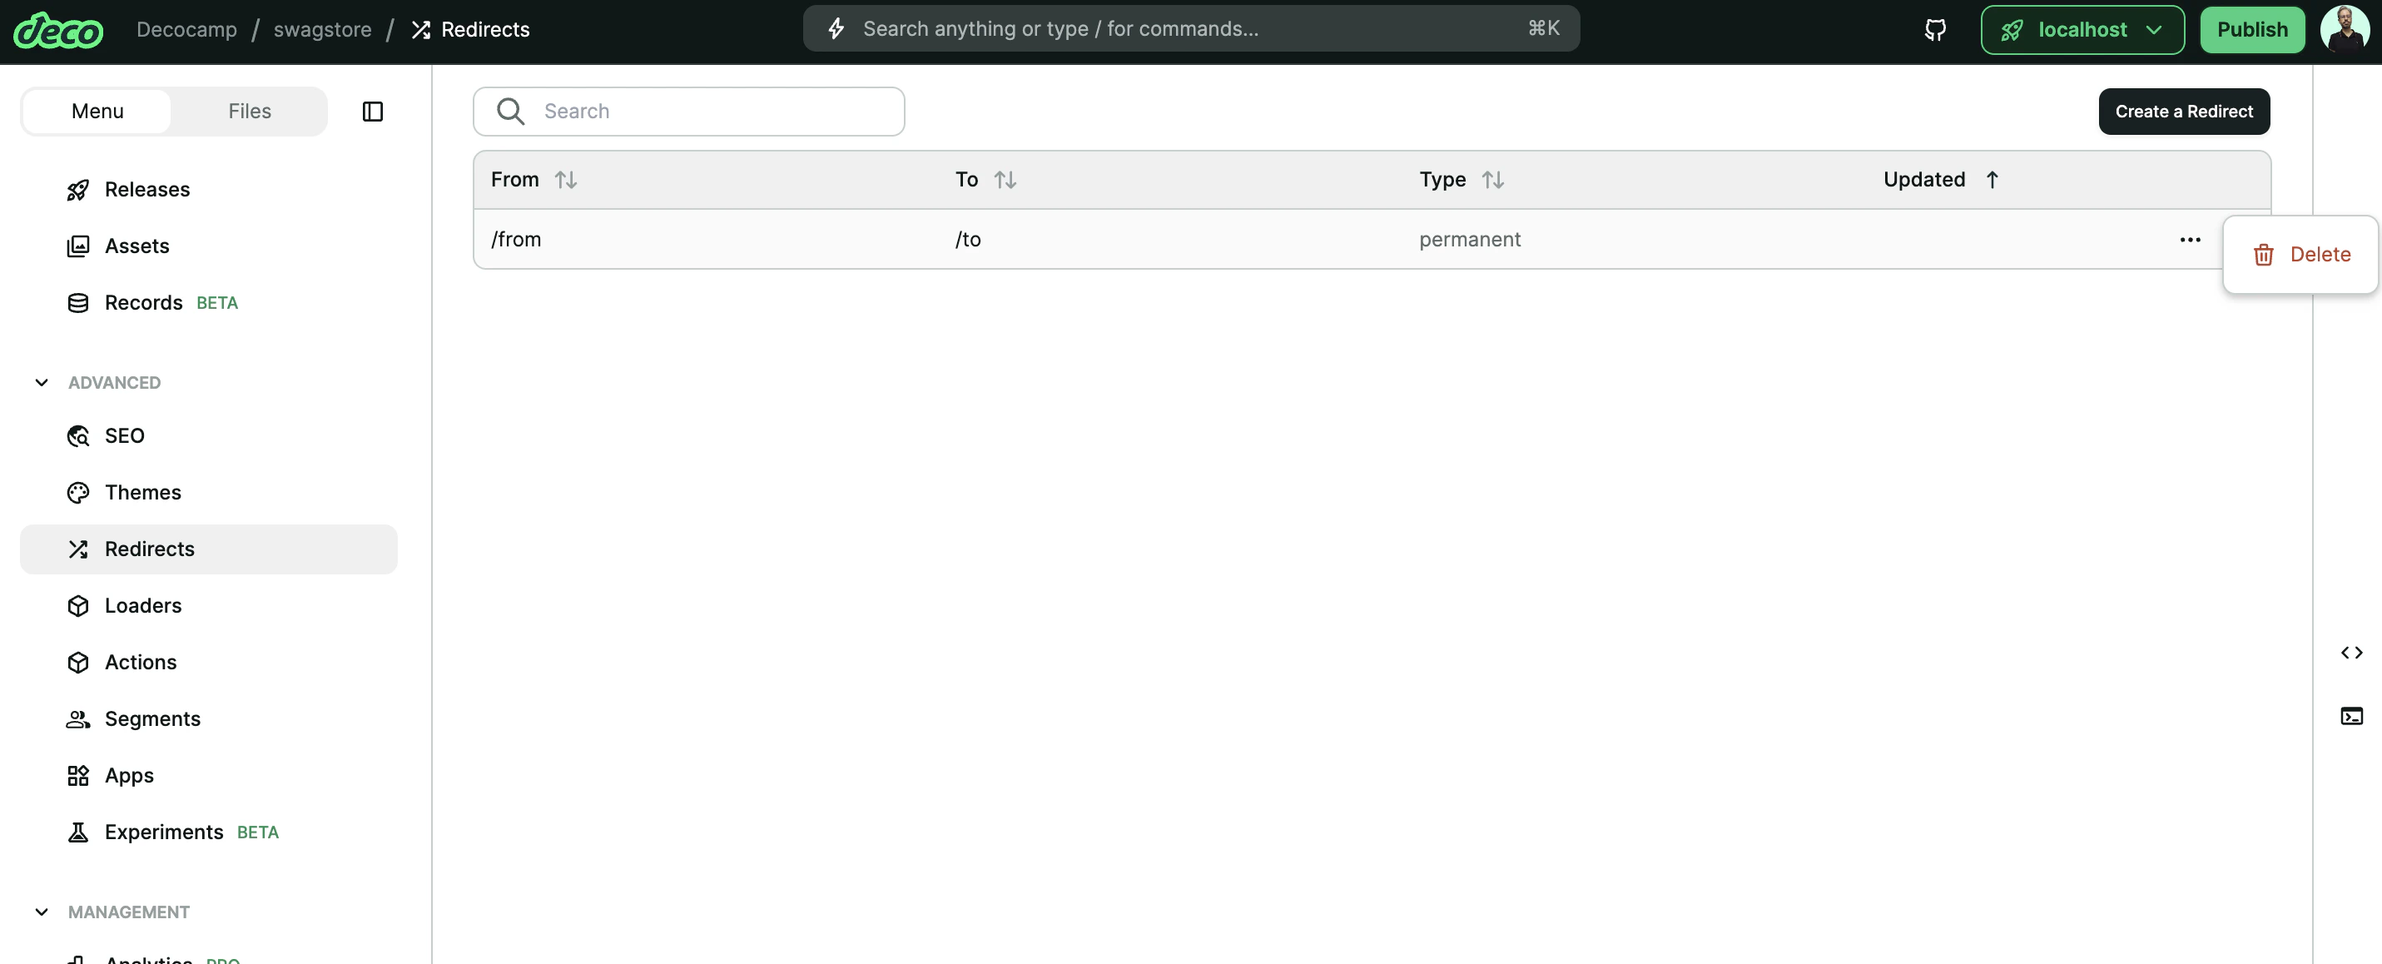This screenshot has width=2382, height=964.
Task: Open Themes via the palette icon
Action: point(78,492)
